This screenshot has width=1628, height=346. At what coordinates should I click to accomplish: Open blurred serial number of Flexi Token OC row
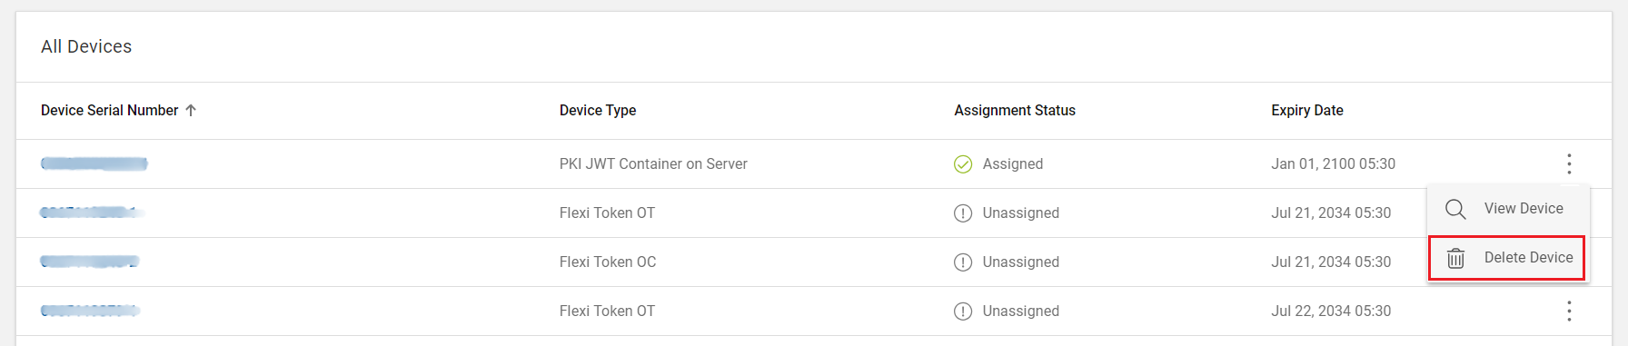(x=90, y=262)
